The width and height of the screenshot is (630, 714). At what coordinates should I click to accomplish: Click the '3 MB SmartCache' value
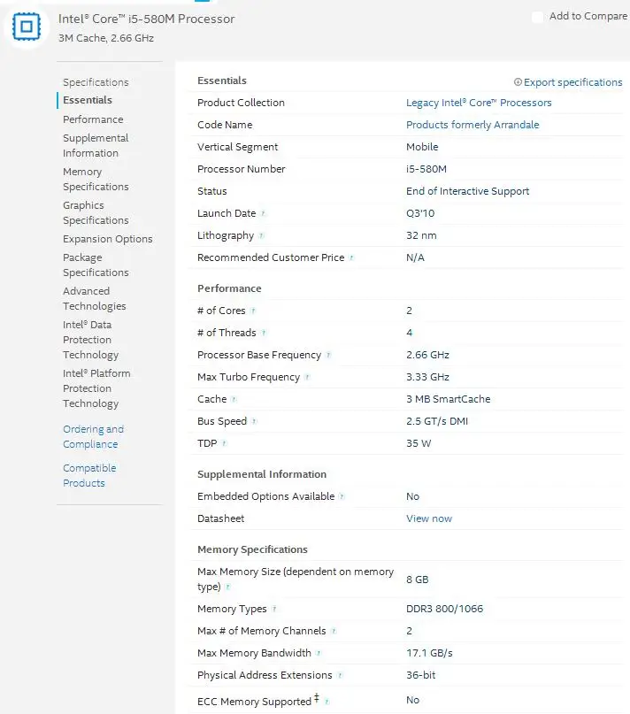tap(449, 399)
